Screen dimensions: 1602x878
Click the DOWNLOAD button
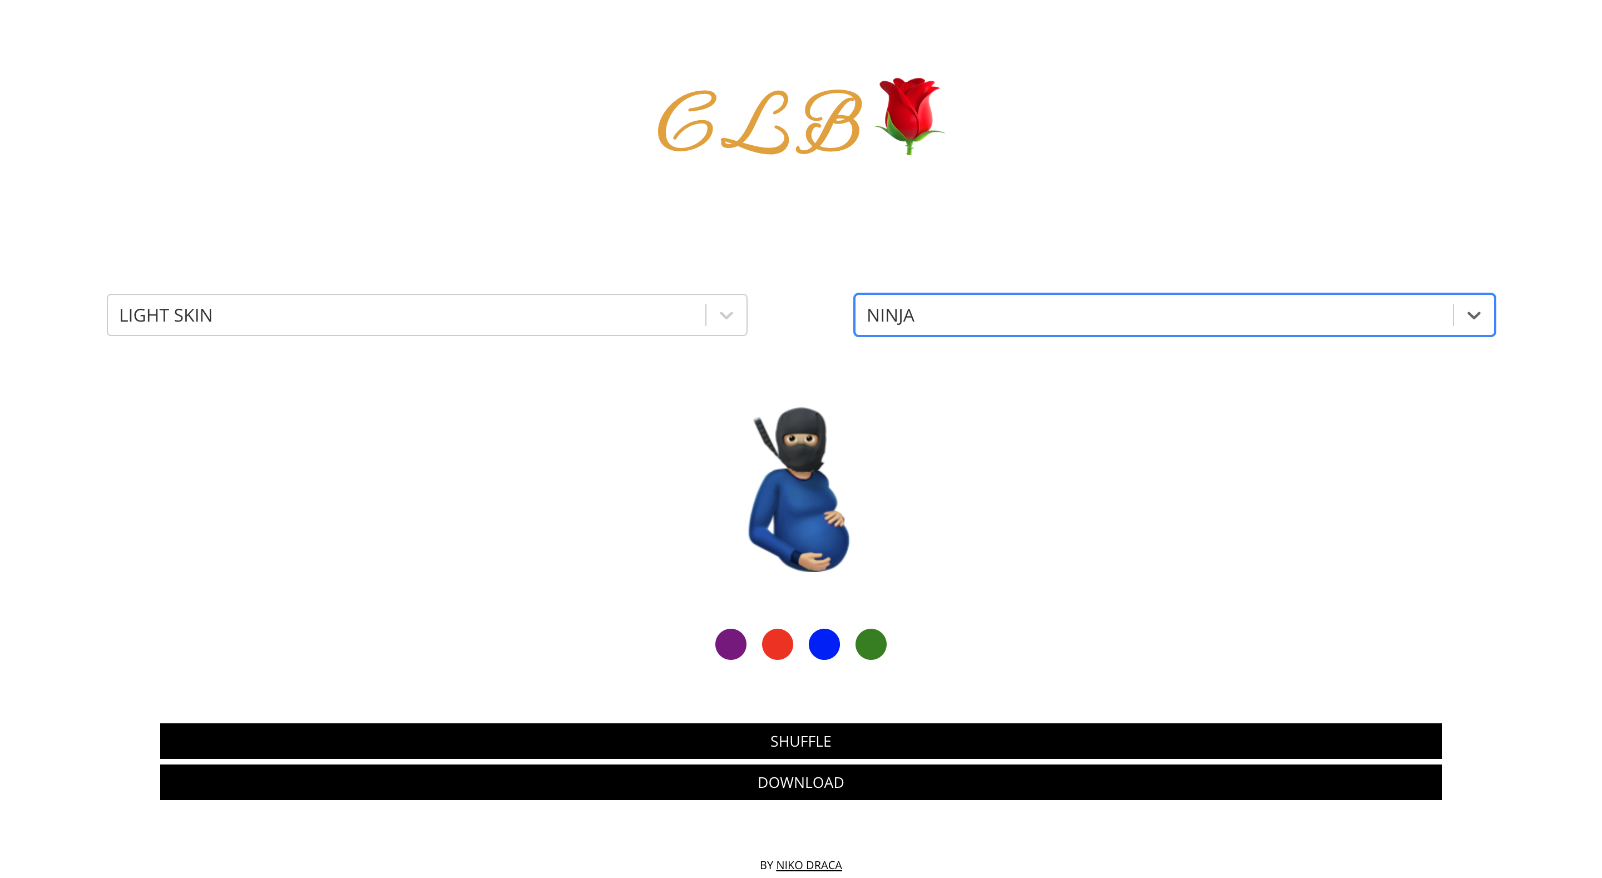(800, 782)
